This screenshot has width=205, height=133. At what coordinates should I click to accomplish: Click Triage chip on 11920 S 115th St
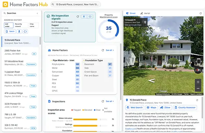[x=33, y=86]
